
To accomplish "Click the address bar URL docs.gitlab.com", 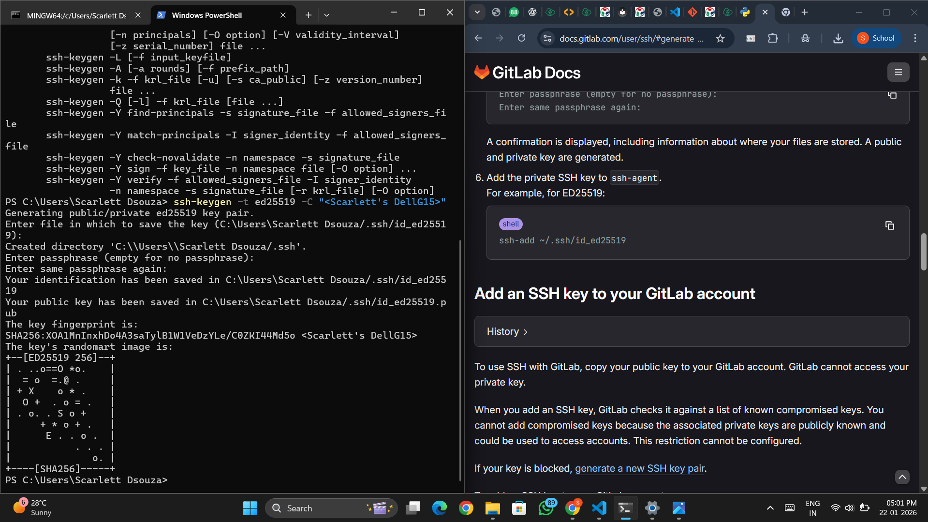I will [x=632, y=38].
